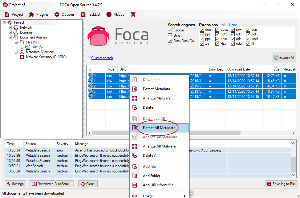The width and height of the screenshot is (300, 198).
Task: Open the Link(s) submenu arrow
Action: tap(184, 196)
